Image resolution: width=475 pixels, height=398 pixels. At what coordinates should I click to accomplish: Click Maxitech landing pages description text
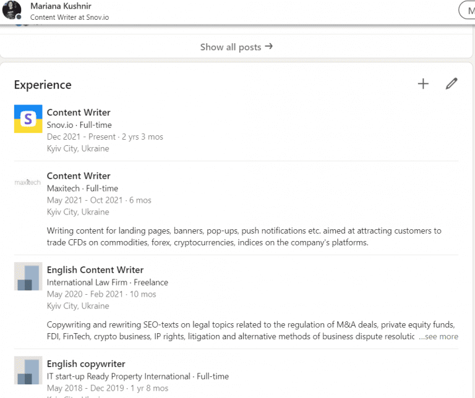pos(244,237)
